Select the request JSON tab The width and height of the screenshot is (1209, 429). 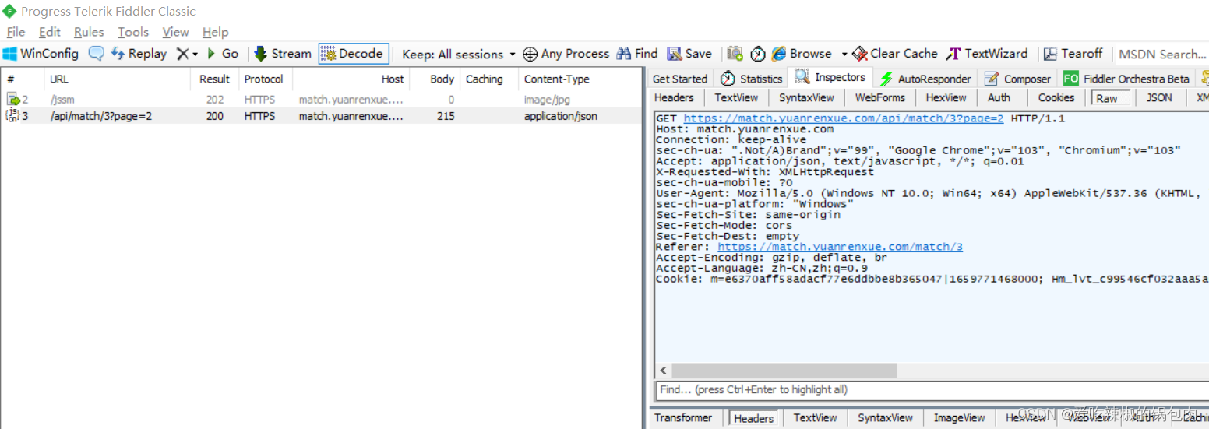(1159, 97)
